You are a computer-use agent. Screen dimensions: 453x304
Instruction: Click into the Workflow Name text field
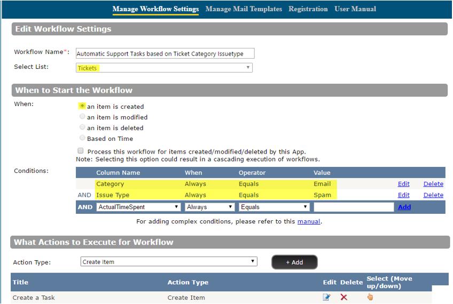[165, 53]
